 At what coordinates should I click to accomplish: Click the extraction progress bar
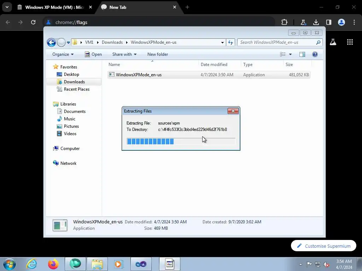click(x=181, y=141)
